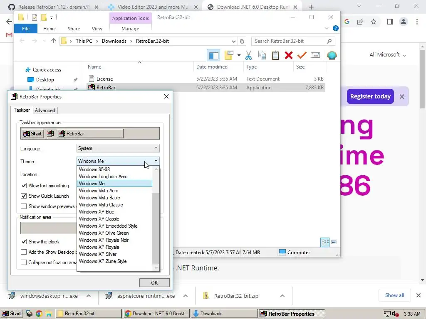Click the Start button on taskbar

[x=12, y=314]
